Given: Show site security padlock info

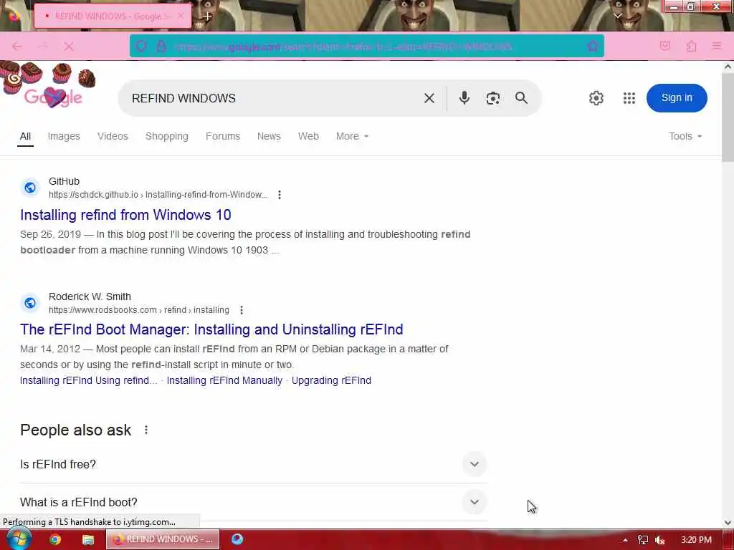Looking at the screenshot, I should (x=161, y=47).
